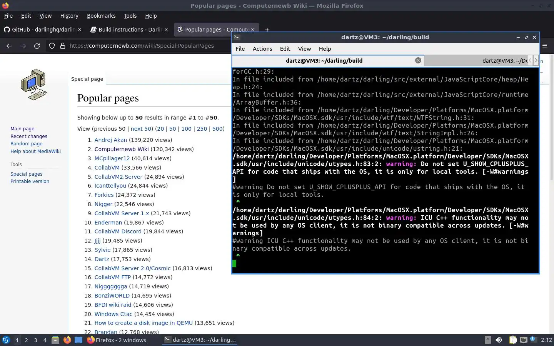The height and width of the screenshot is (346, 554).
Task: Click the Firefox forward arrow button
Action: tap(23, 46)
